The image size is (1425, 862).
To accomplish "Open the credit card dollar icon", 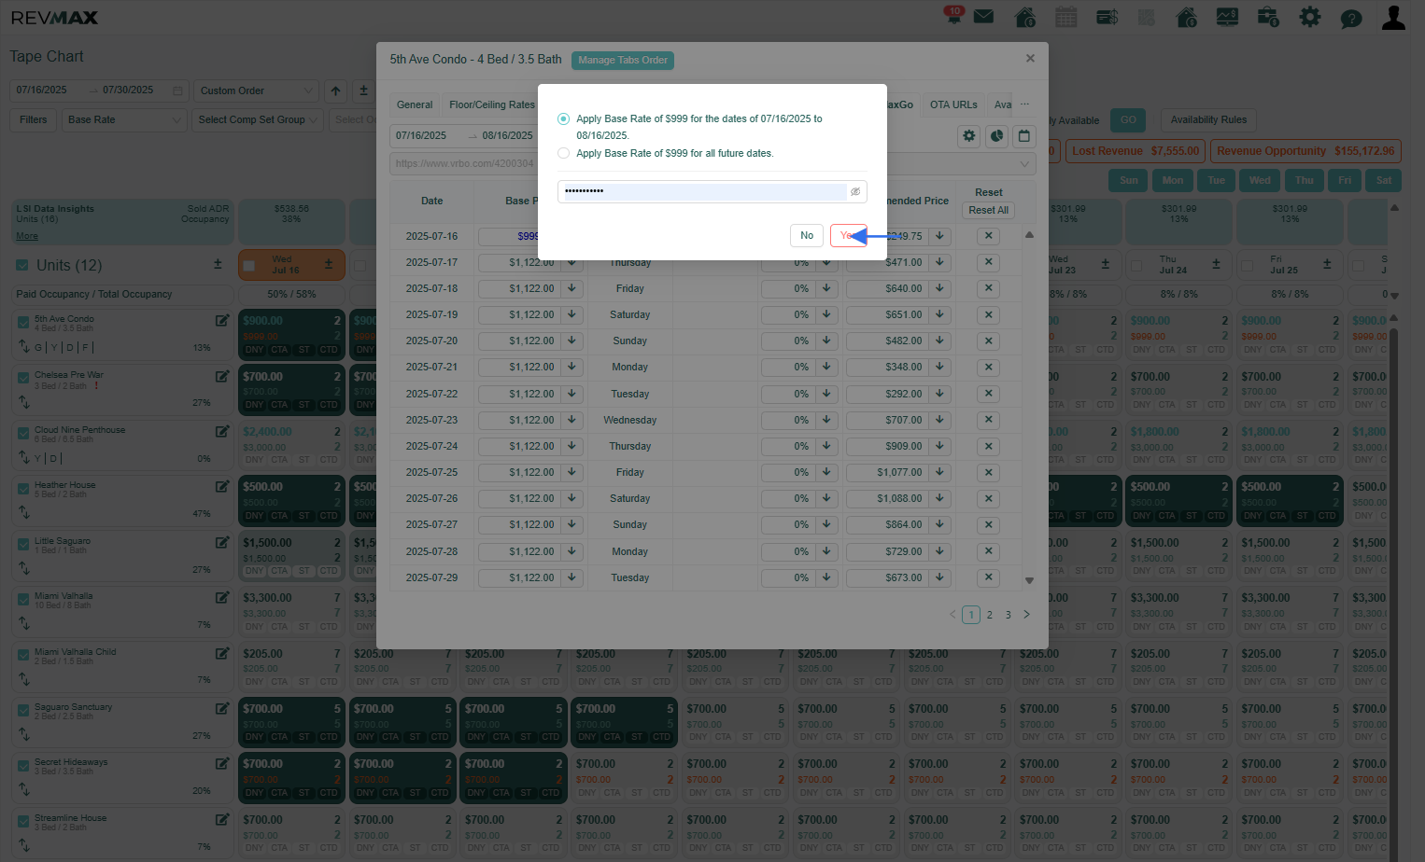I will tap(1108, 17).
